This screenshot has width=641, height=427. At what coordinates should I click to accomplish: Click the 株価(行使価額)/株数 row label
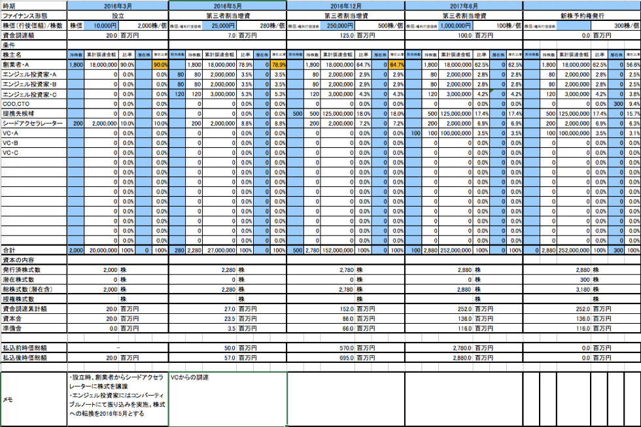point(34,26)
